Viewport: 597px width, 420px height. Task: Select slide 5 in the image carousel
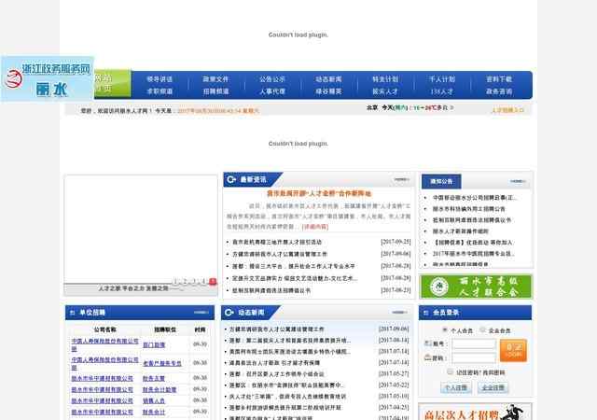213,281
